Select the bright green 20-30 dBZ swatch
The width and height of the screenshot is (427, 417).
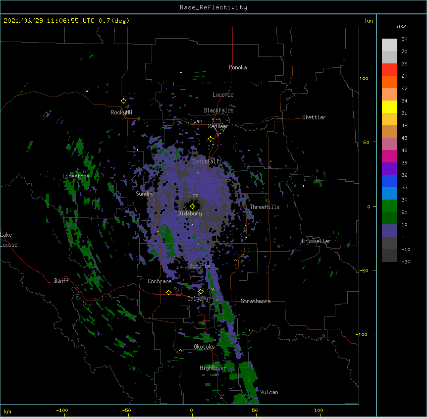click(x=389, y=206)
